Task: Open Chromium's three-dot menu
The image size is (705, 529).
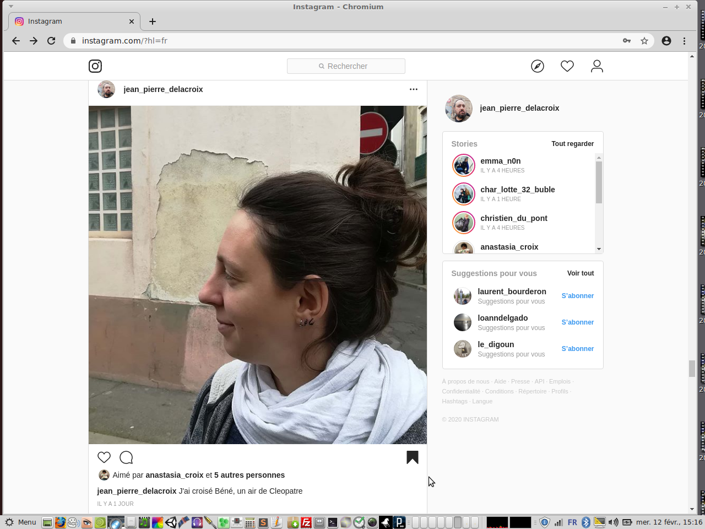Action: click(x=685, y=41)
